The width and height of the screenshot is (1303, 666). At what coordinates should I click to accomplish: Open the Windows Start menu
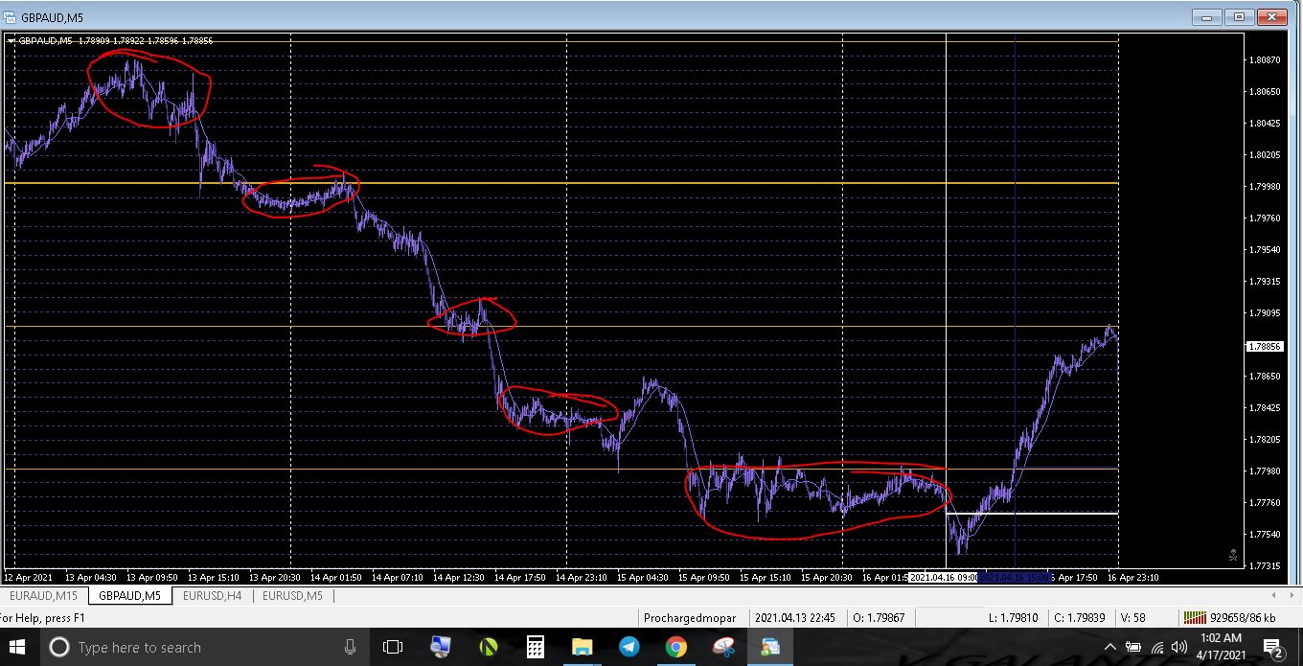18,648
